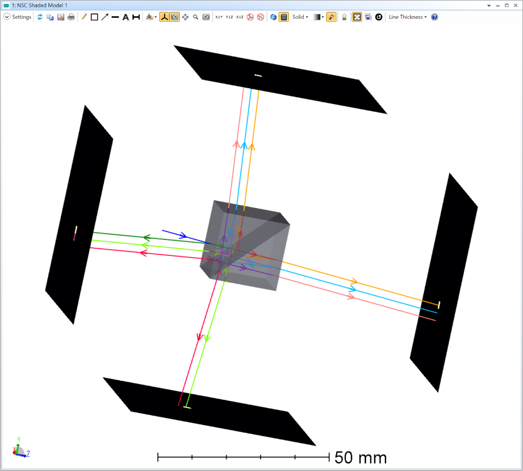Refresh the shaded model view
The image size is (523, 471).
point(40,17)
